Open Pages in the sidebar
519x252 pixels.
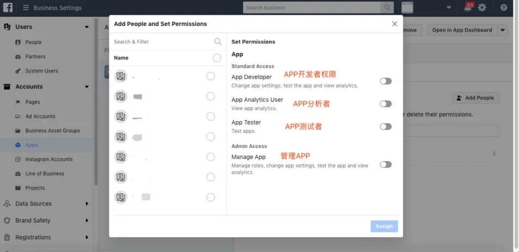[x=33, y=102]
